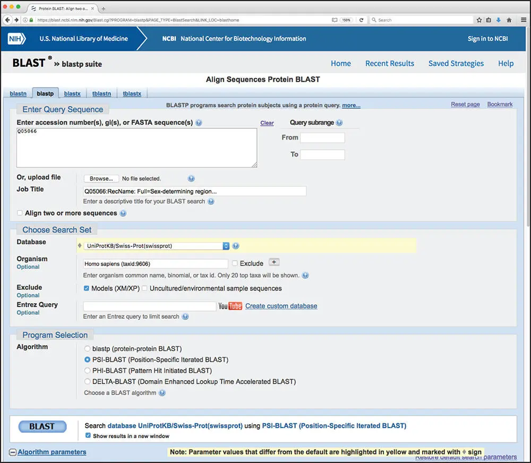Select blastp (protein-protein BLAST) radio
The height and width of the screenshot is (463, 531).
tap(88, 348)
